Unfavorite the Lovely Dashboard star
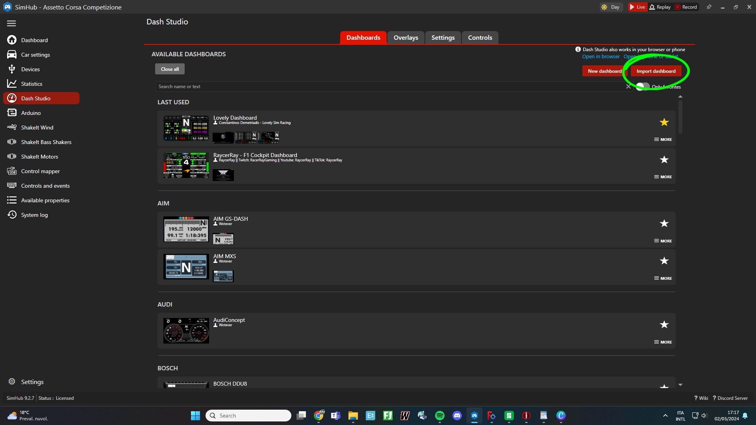This screenshot has height=425, width=756. [x=664, y=122]
